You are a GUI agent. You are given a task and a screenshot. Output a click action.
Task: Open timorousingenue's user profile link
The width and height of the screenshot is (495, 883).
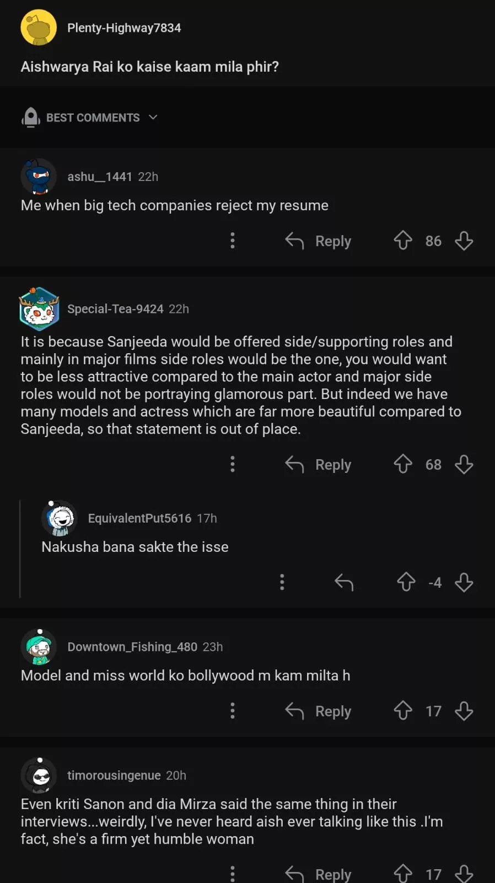pyautogui.click(x=114, y=775)
